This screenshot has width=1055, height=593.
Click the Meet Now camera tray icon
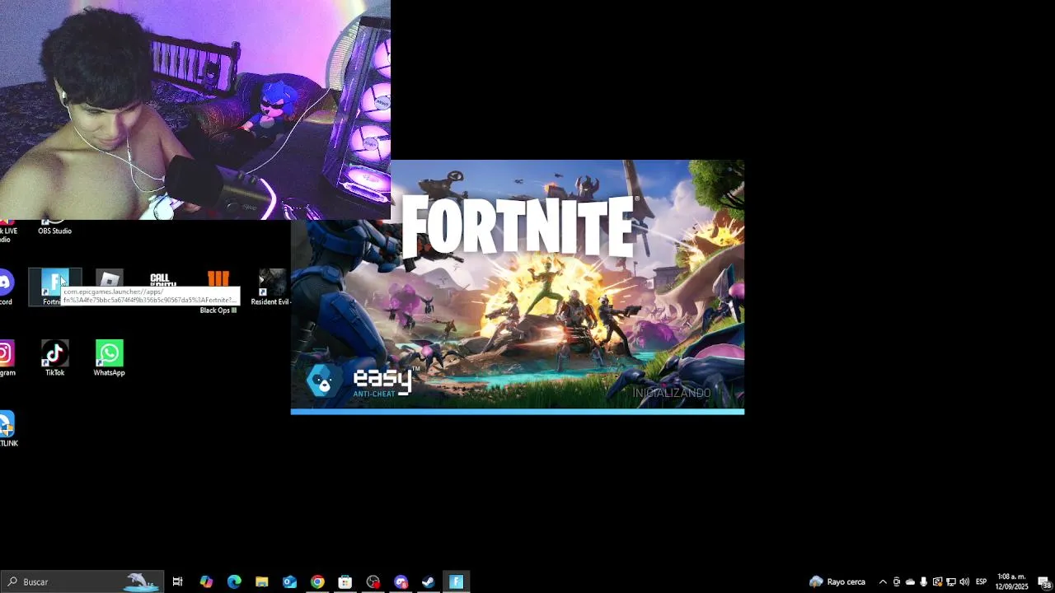click(x=897, y=581)
